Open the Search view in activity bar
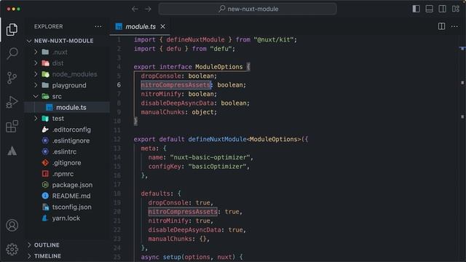466x262 pixels. coord(12,53)
